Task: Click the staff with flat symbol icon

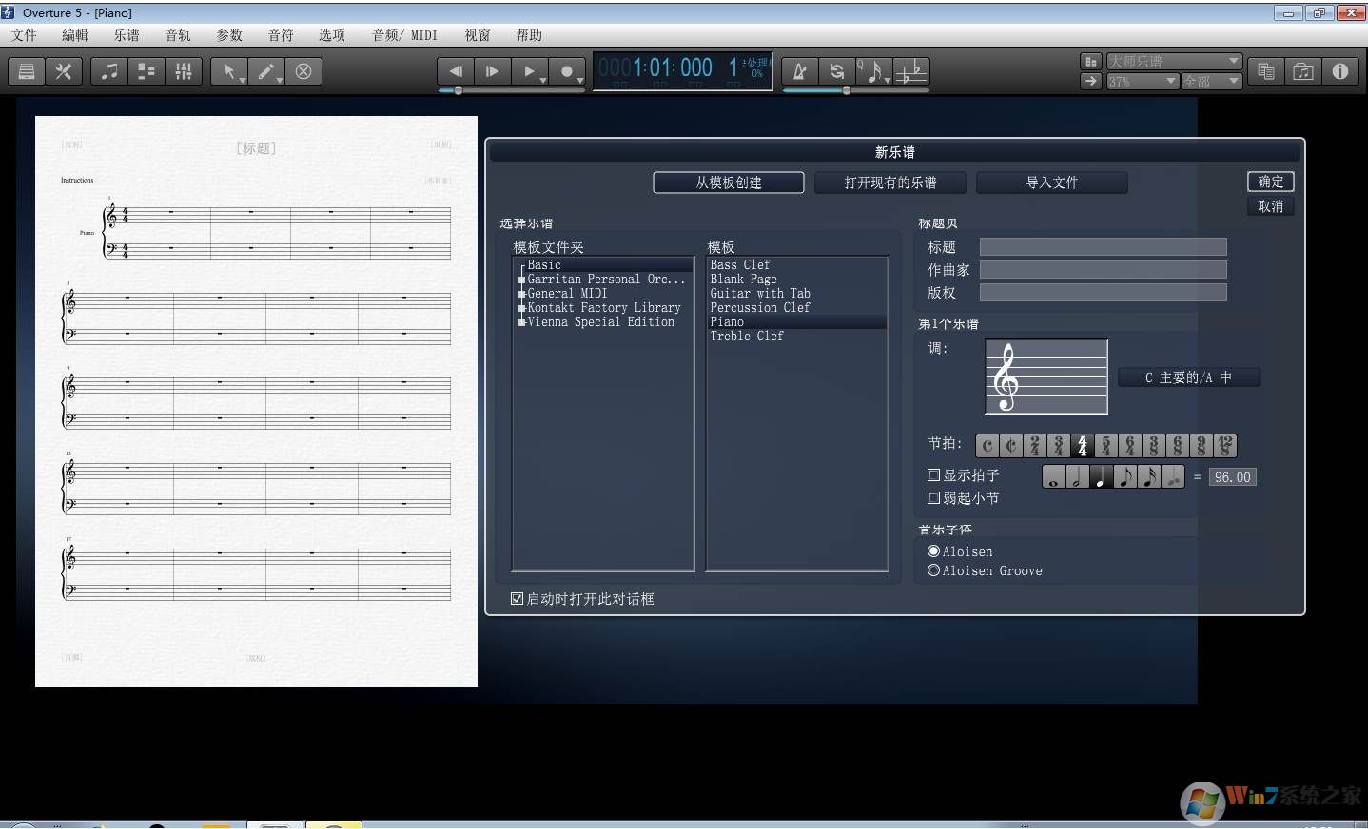Action: pos(911,71)
